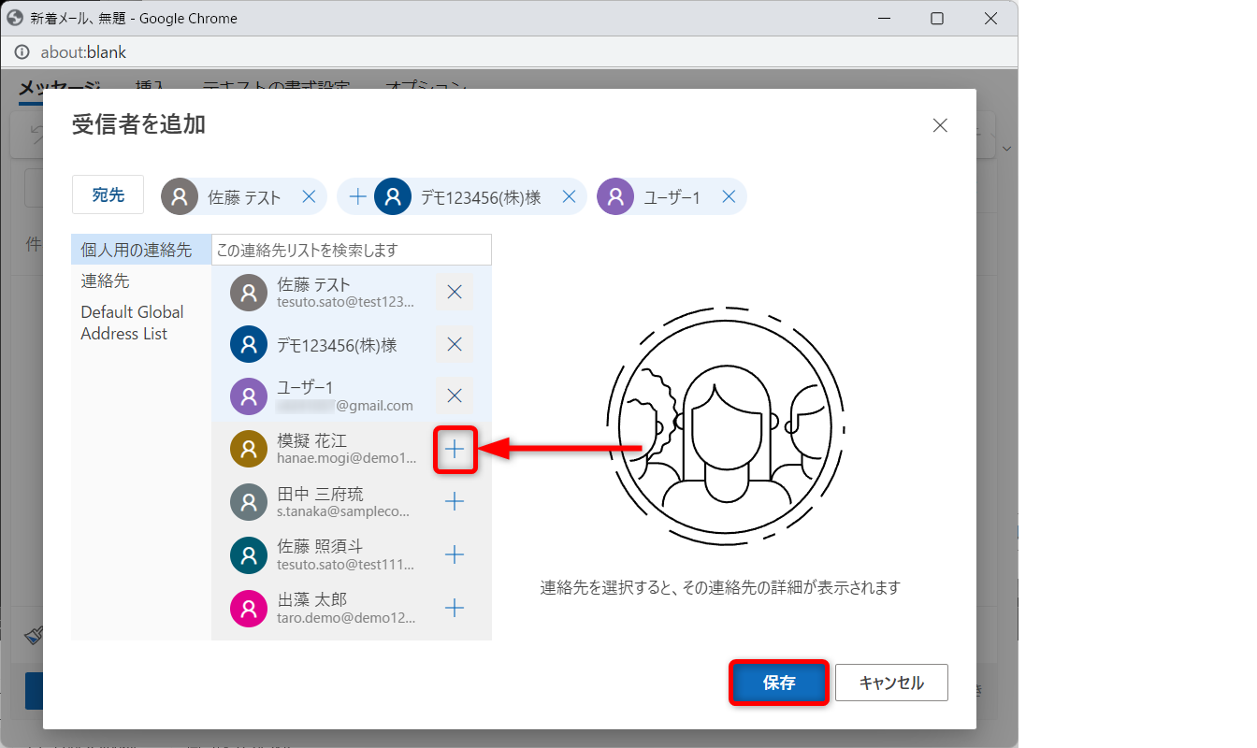
Task: Remove 佐藤 テスト in contact list via X
Action: click(455, 292)
